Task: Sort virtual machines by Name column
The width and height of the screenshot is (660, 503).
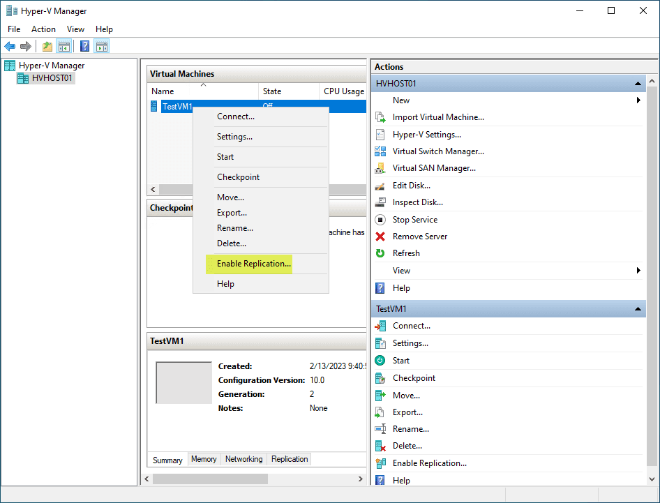Action: click(x=203, y=91)
